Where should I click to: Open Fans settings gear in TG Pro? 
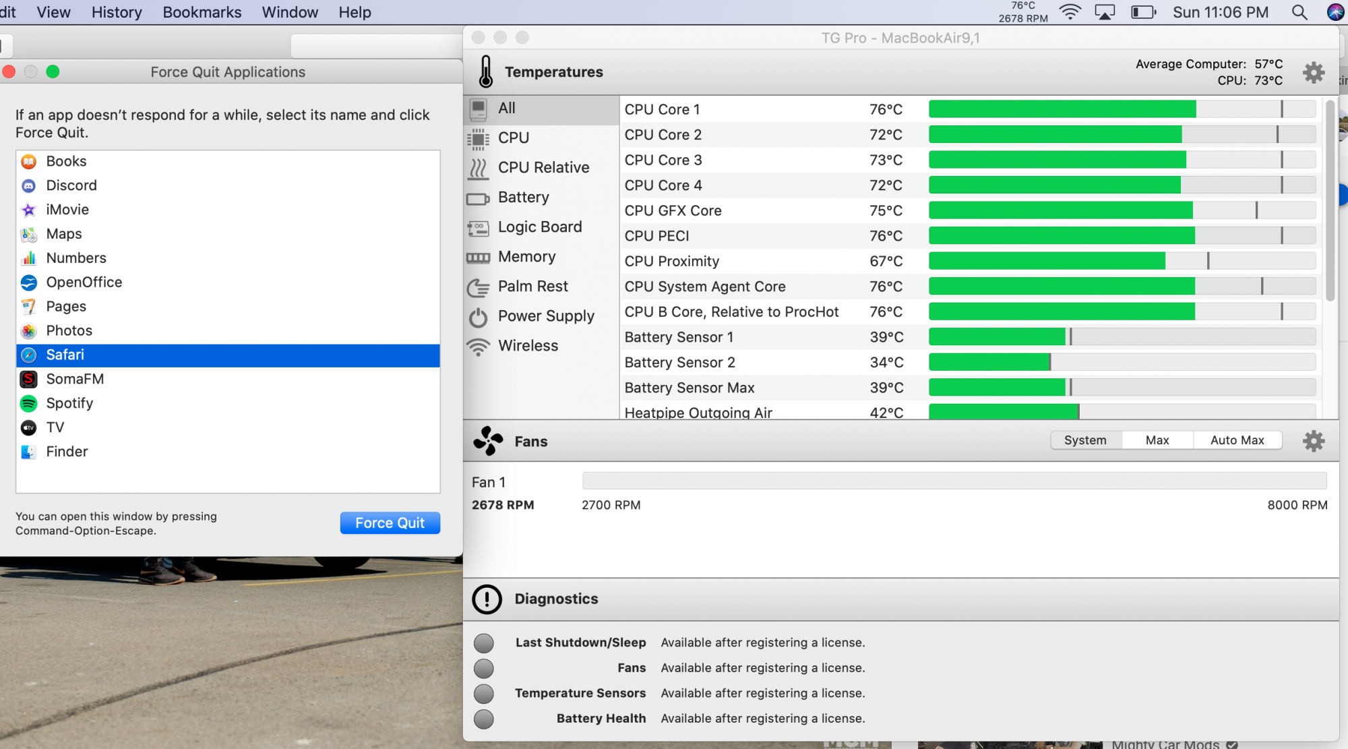[x=1313, y=441]
